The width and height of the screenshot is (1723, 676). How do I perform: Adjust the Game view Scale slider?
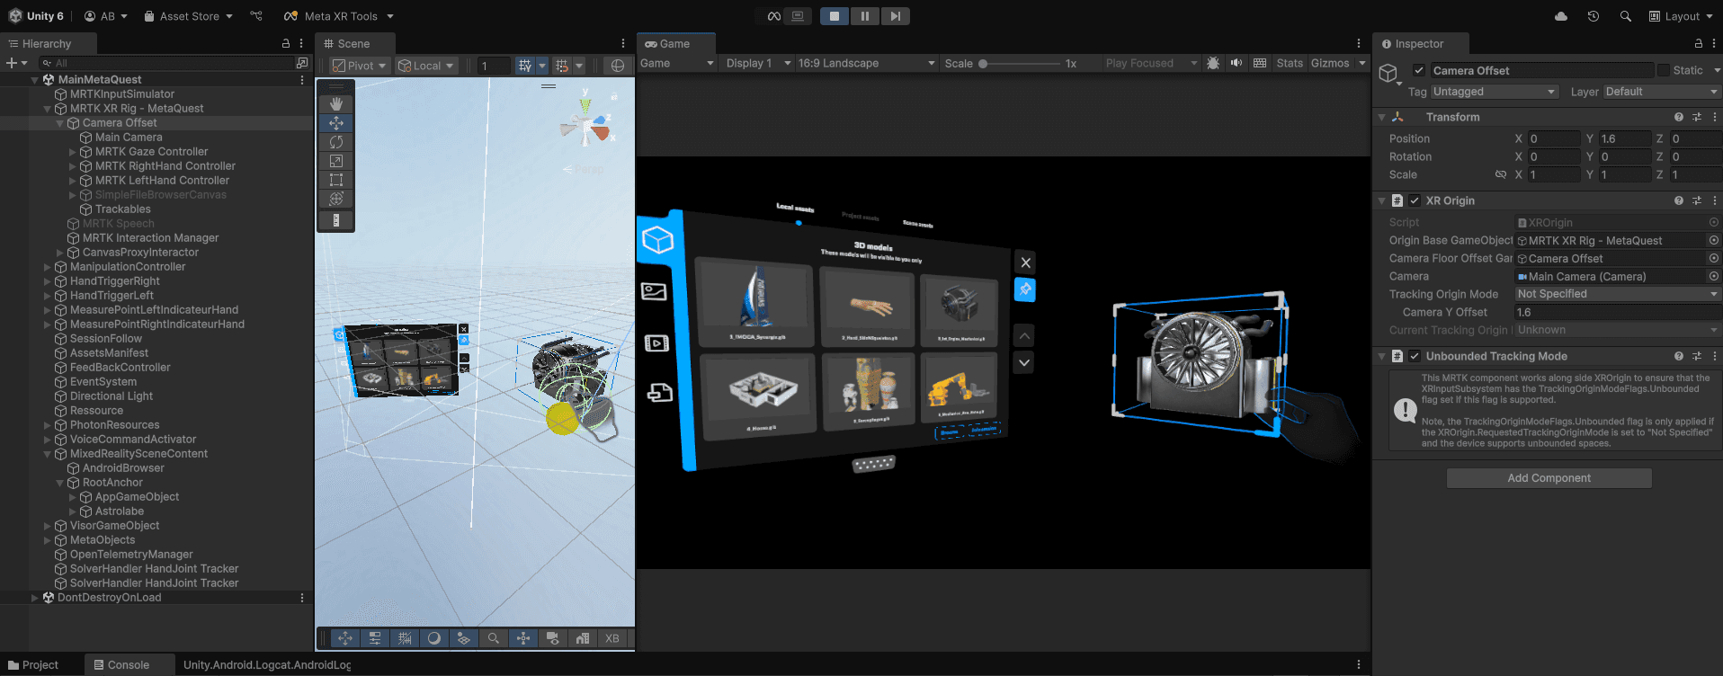1019,64
